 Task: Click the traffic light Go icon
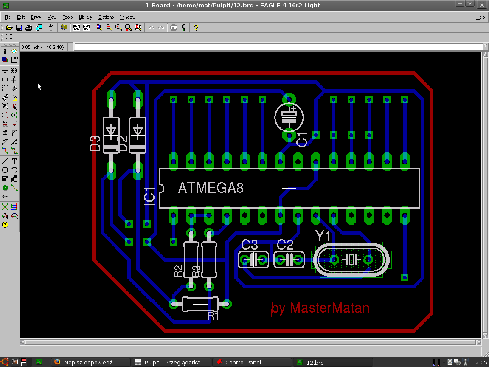[183, 28]
